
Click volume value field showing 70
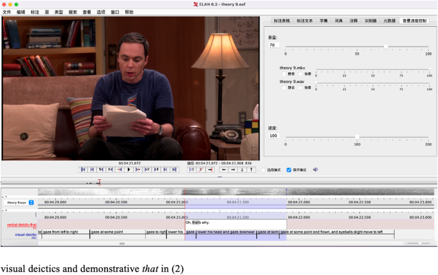pyautogui.click(x=274, y=45)
